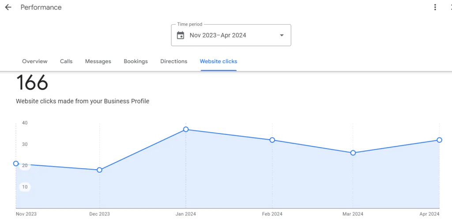452x219 pixels.
Task: Click the Nov 2023 data point
Action: click(x=16, y=163)
